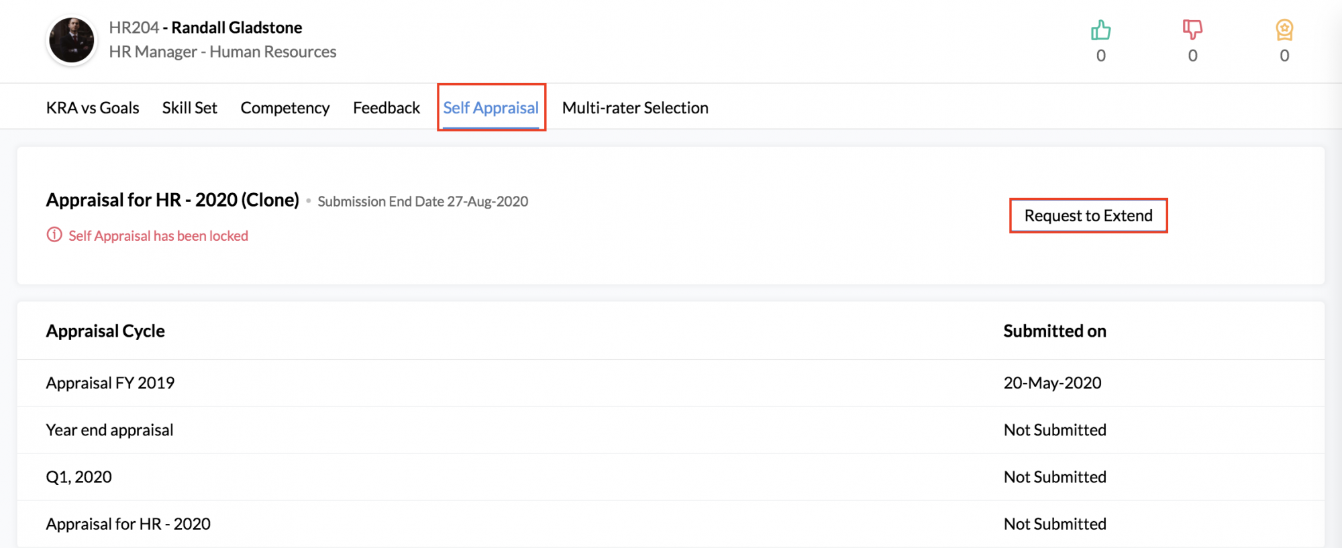Click the green thumbs-up icon
The image size is (1342, 548).
(x=1100, y=30)
